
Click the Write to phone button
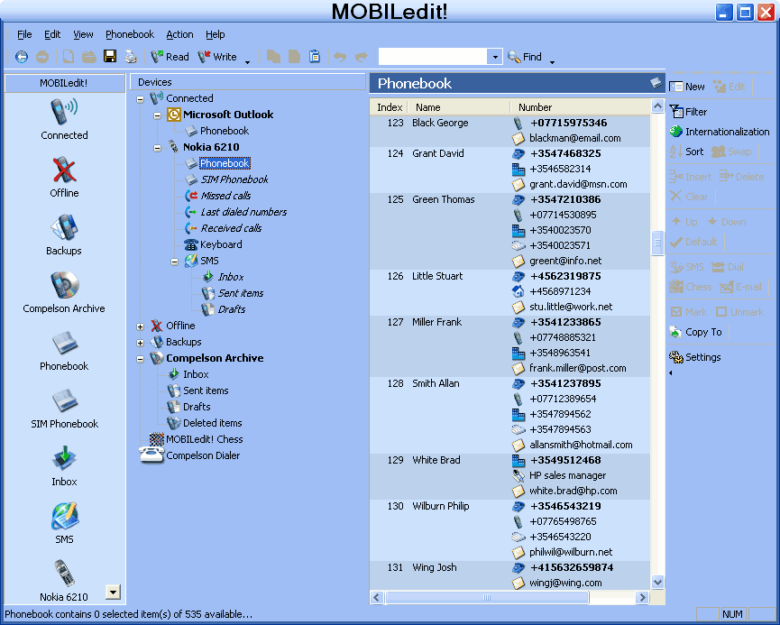click(217, 57)
